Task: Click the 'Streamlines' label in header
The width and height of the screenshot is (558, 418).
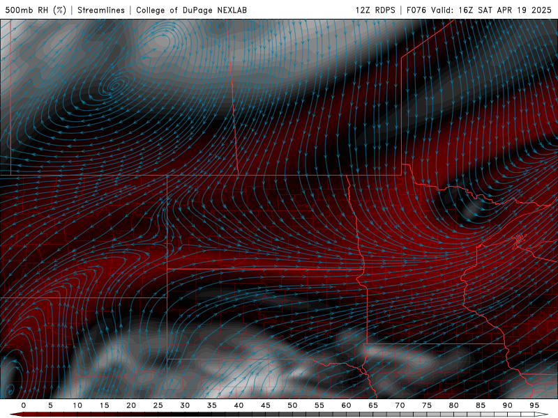Action: point(101,10)
